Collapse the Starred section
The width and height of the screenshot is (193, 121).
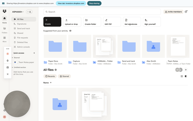(x=12, y=58)
